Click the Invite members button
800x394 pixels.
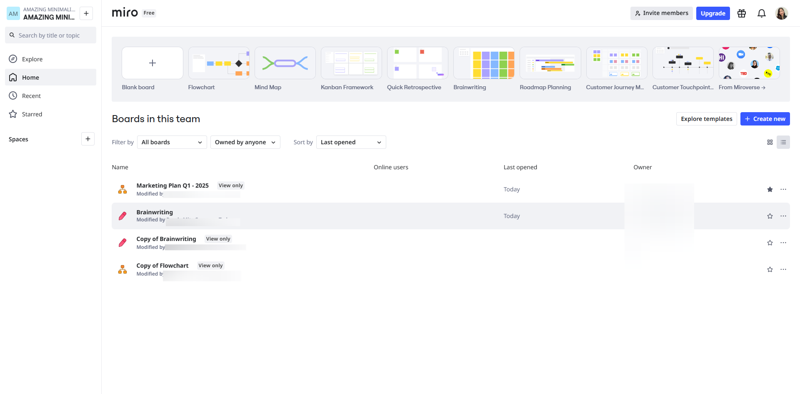coord(661,13)
